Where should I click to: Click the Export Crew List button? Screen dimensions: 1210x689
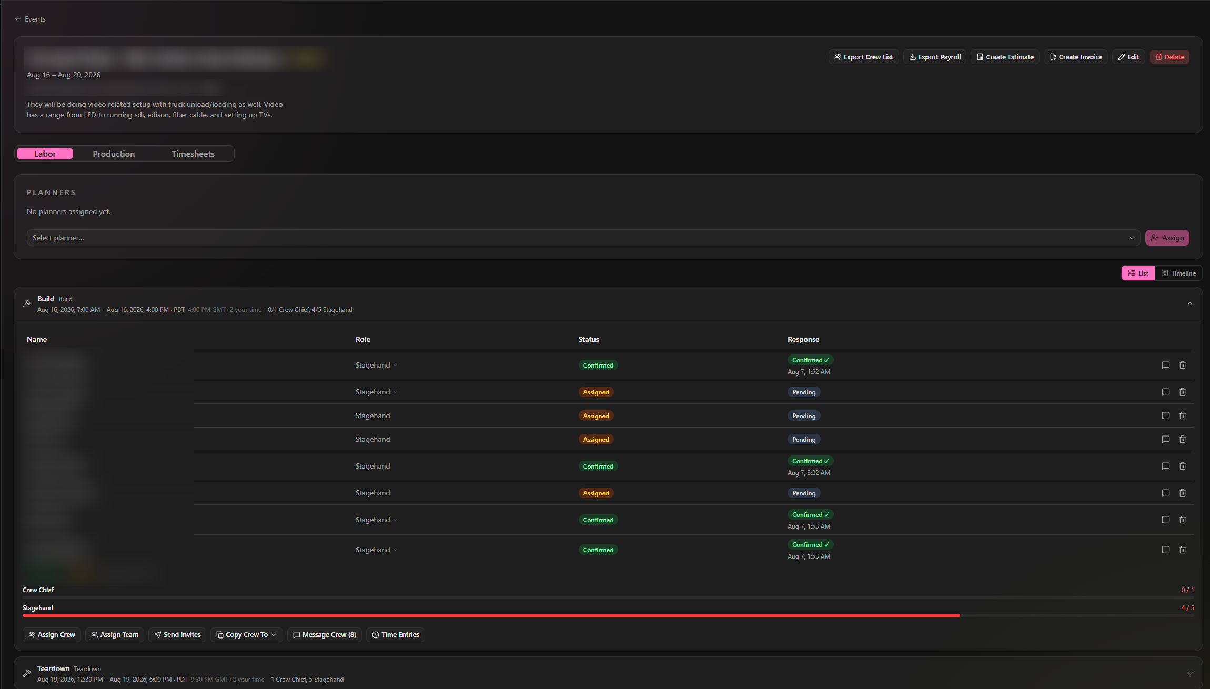click(863, 57)
